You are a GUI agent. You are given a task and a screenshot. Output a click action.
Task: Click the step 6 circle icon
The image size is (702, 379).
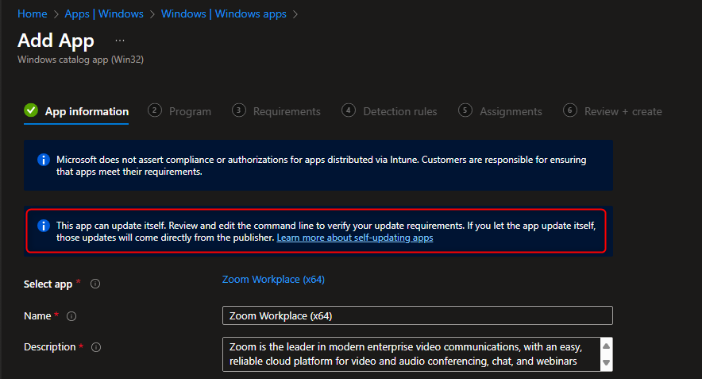click(570, 110)
